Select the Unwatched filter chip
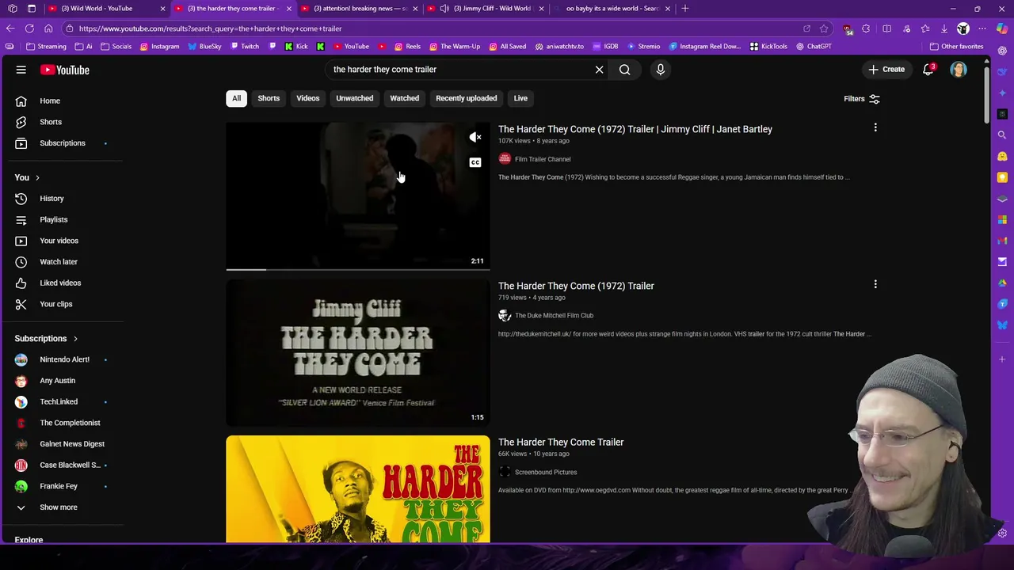 354,98
